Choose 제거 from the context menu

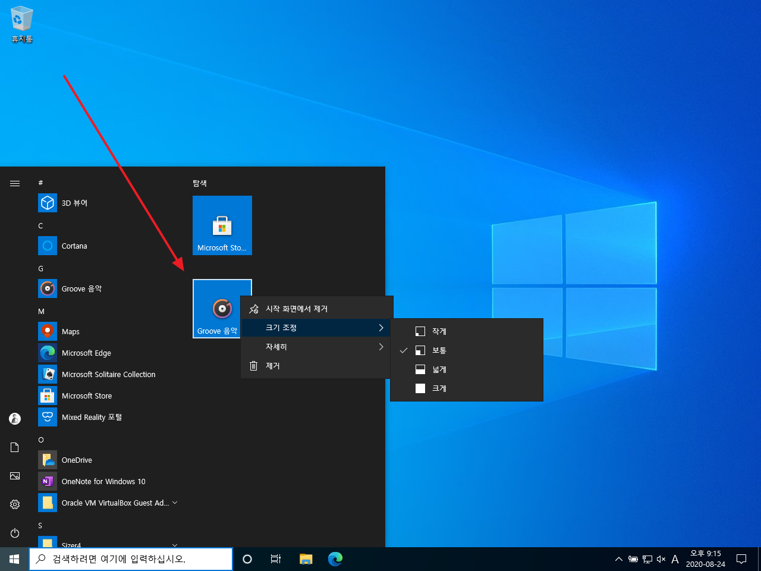click(316, 366)
